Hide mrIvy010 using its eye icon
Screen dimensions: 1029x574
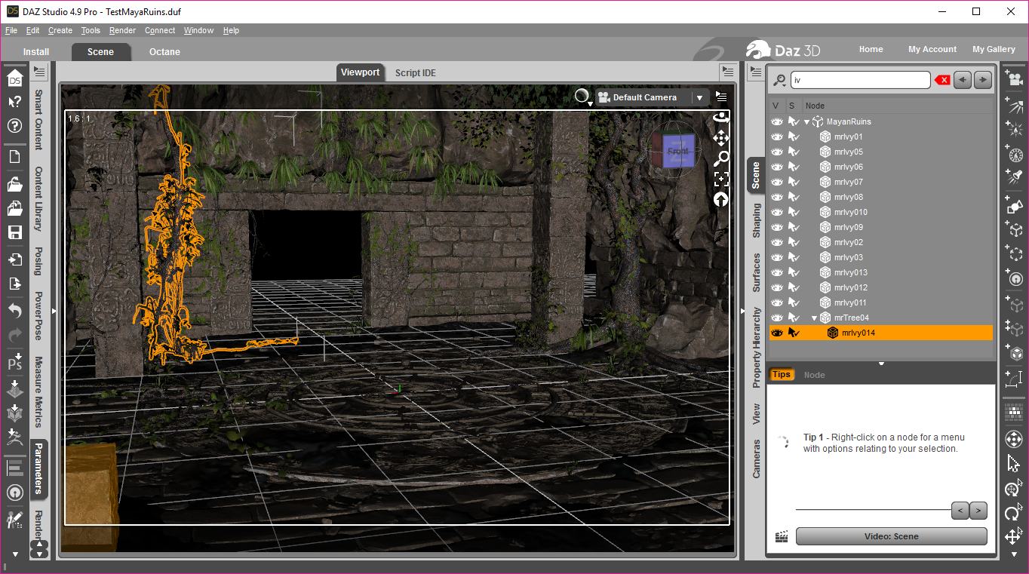tap(777, 212)
